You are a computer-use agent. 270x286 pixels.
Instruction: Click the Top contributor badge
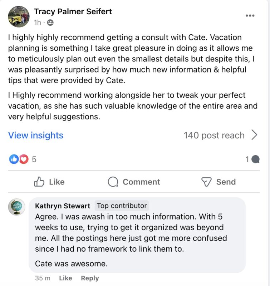coord(122,206)
